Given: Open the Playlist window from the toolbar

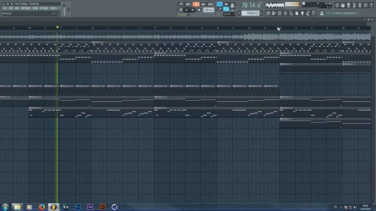Looking at the screenshot, I should [x=269, y=13].
